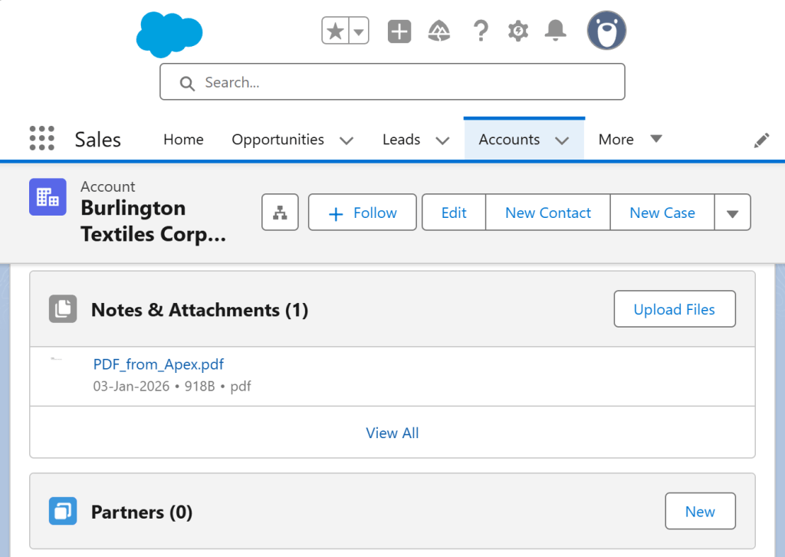This screenshot has height=557, width=785.
Task: Click the Salesforce cloud logo
Action: click(169, 34)
